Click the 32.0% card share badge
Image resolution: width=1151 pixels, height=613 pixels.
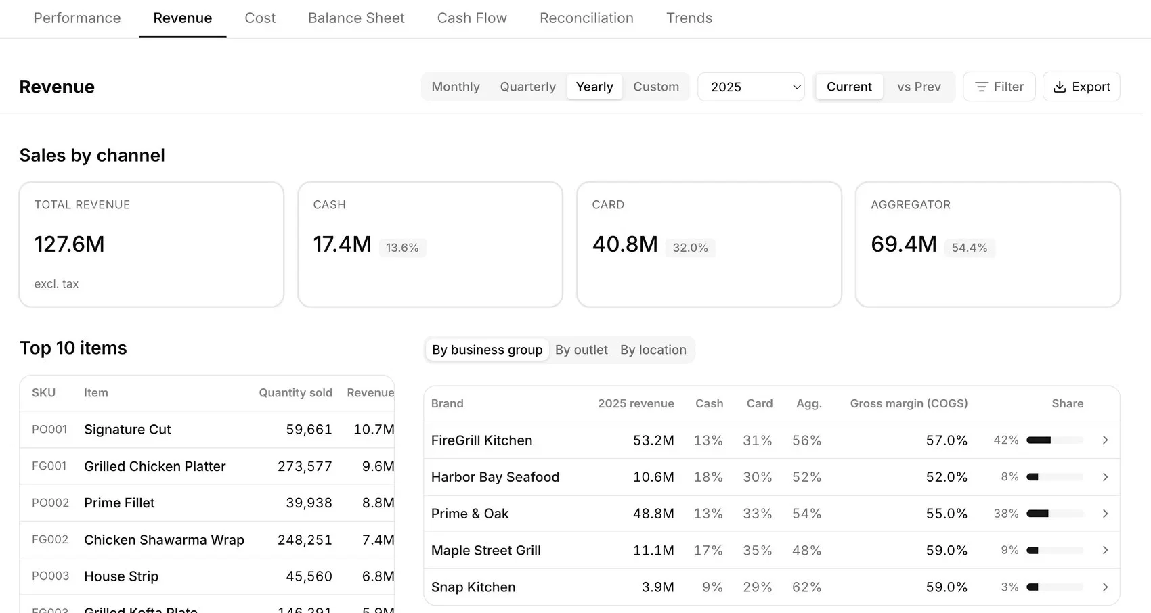(690, 248)
